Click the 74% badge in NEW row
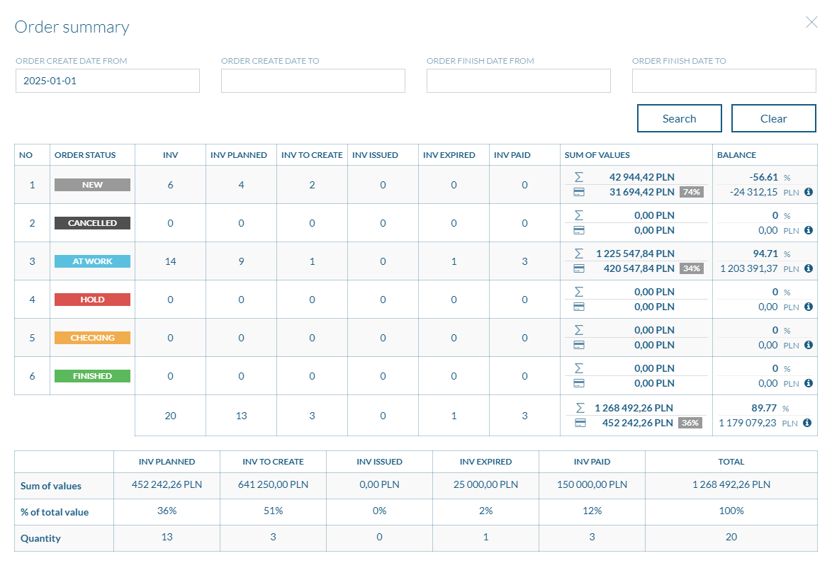 (x=691, y=192)
